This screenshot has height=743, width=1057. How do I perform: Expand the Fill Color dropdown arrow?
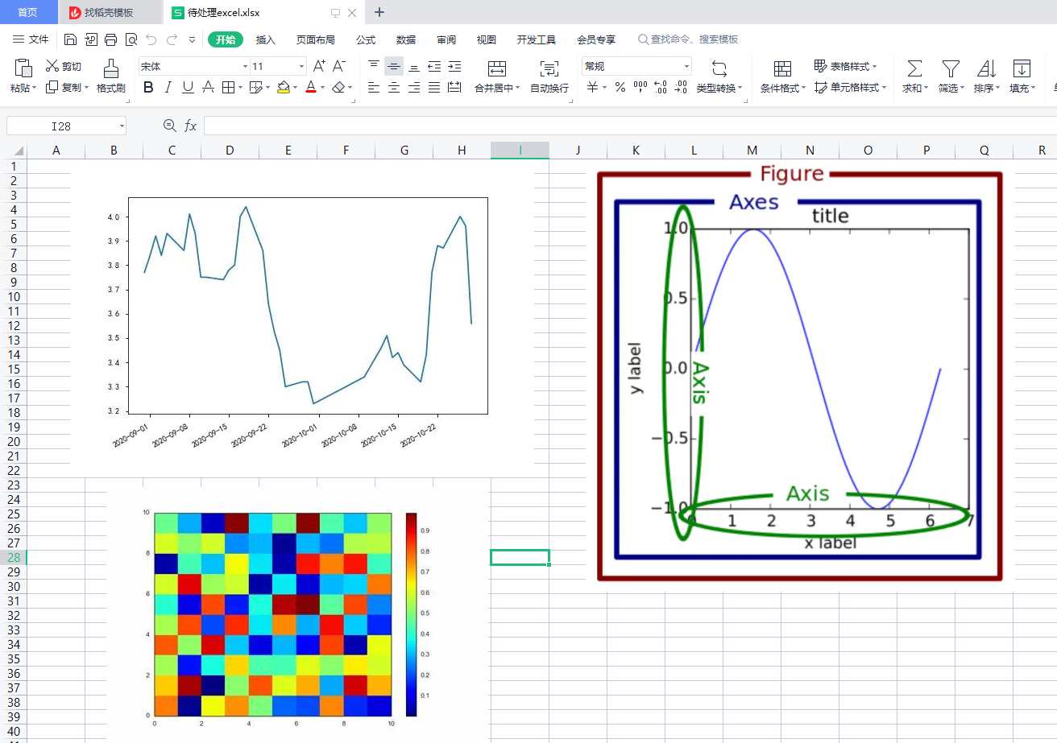tap(294, 87)
